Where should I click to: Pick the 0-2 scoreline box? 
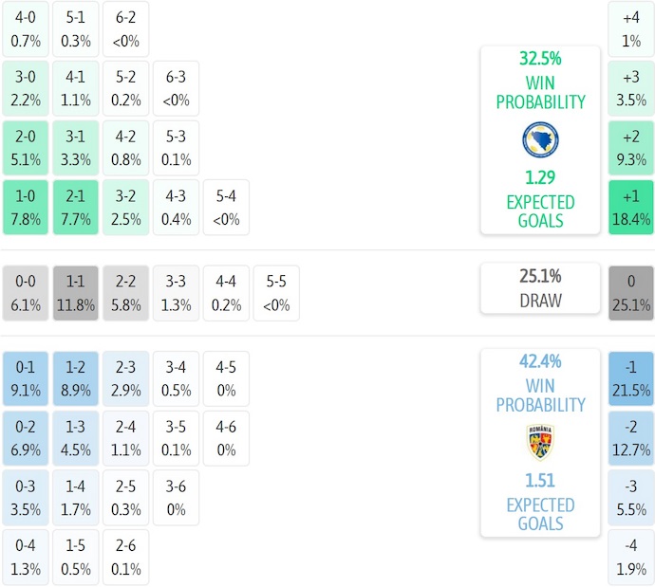click(27, 438)
